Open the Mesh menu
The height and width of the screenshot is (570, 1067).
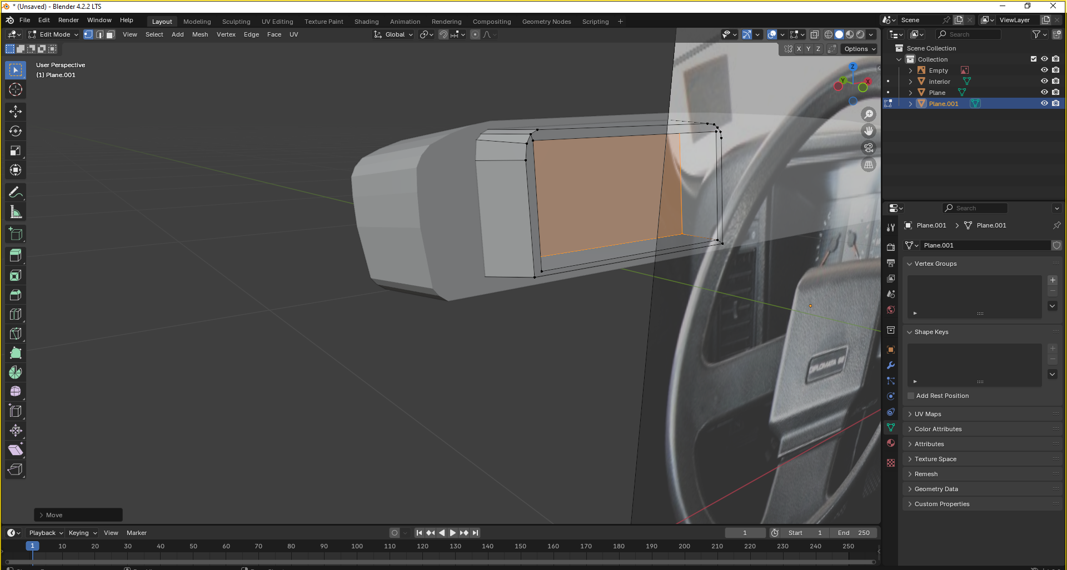200,34
